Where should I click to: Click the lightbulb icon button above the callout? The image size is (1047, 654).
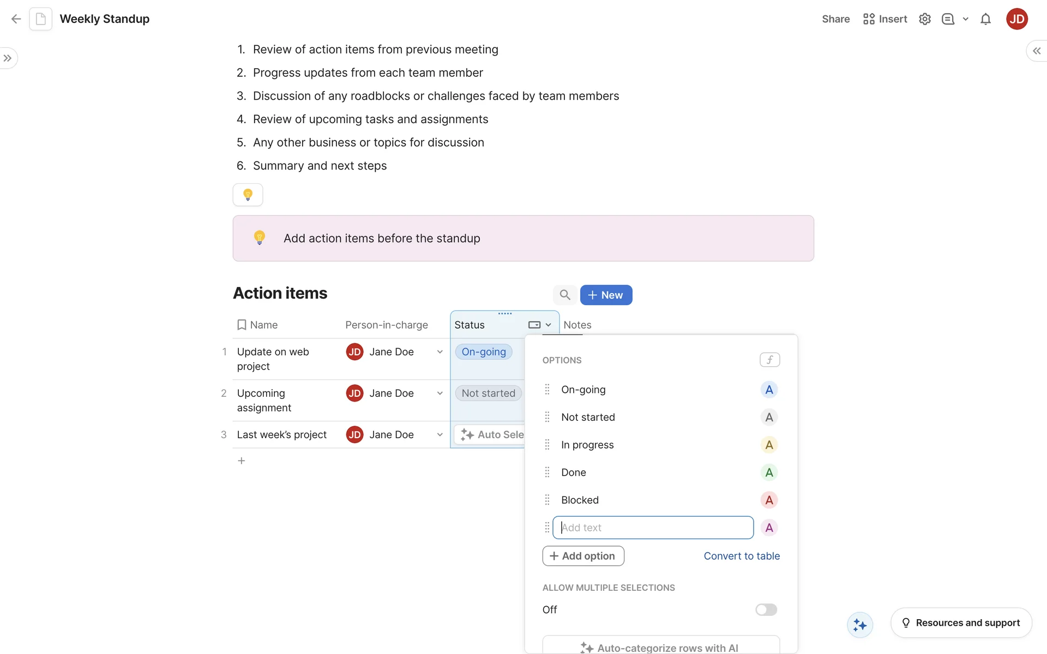[x=248, y=195]
